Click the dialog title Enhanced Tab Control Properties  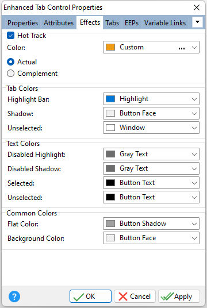[53, 7]
